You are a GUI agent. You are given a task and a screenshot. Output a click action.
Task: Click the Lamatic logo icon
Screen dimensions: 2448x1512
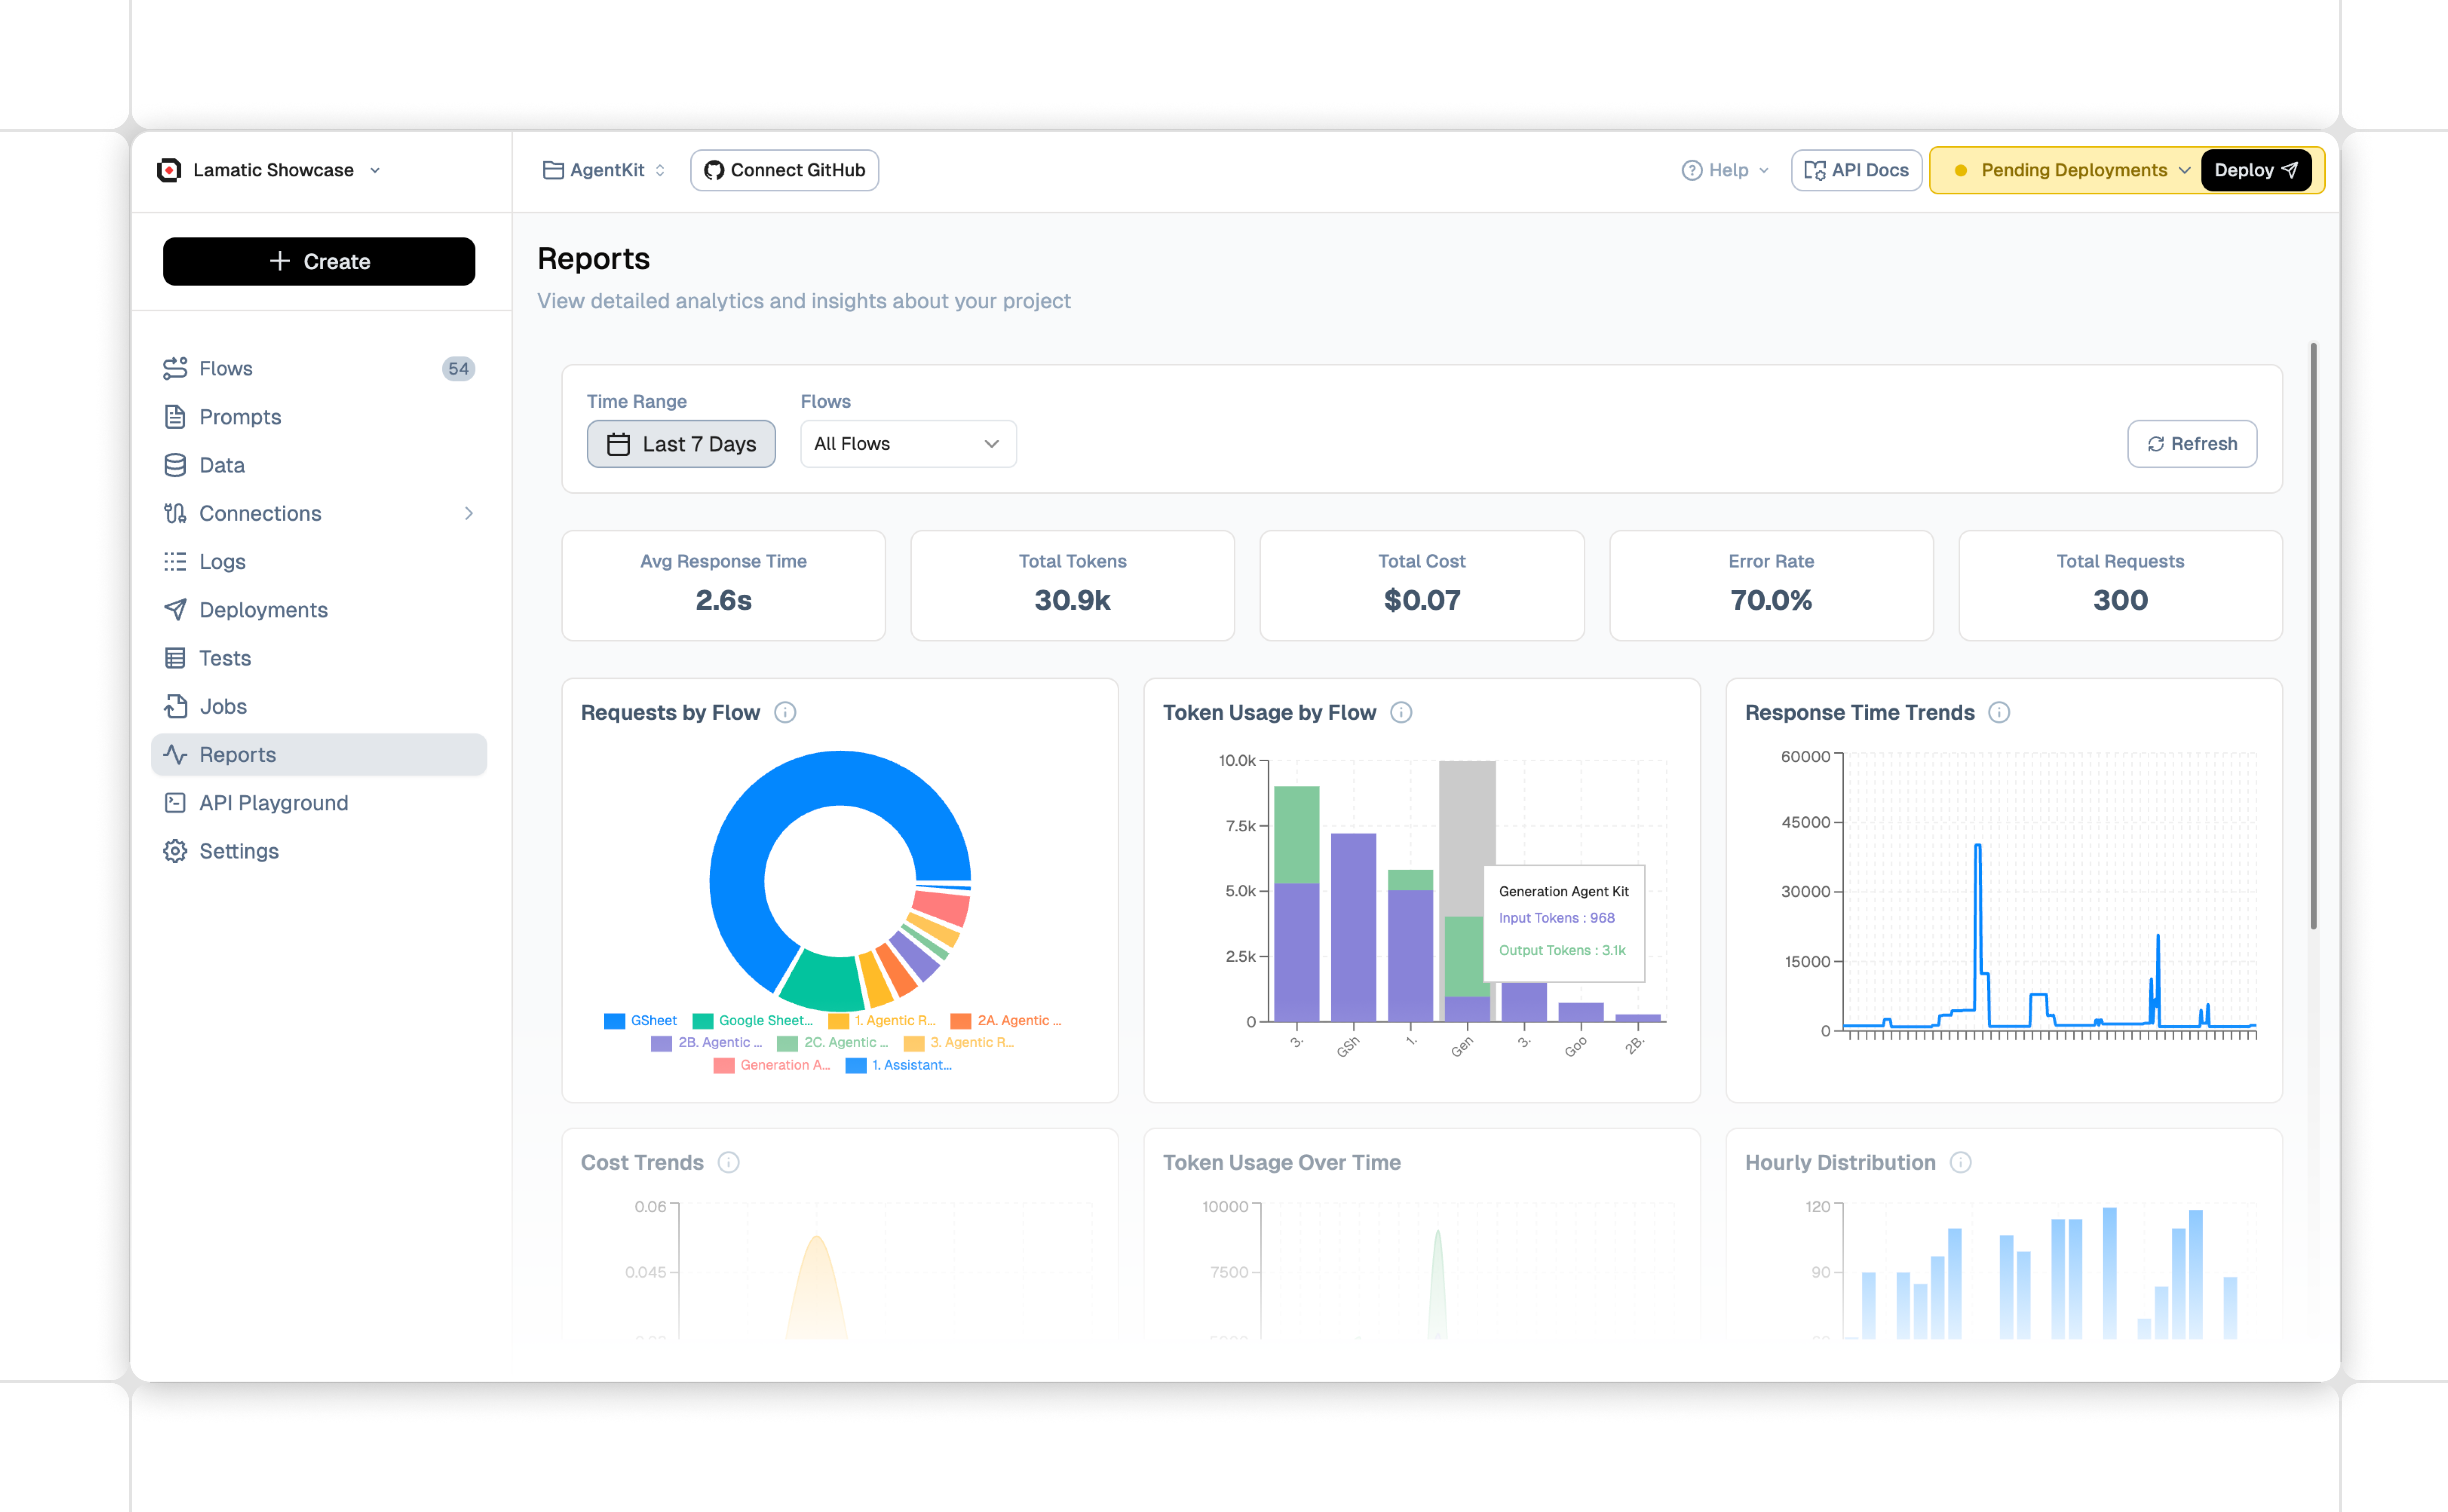(170, 170)
